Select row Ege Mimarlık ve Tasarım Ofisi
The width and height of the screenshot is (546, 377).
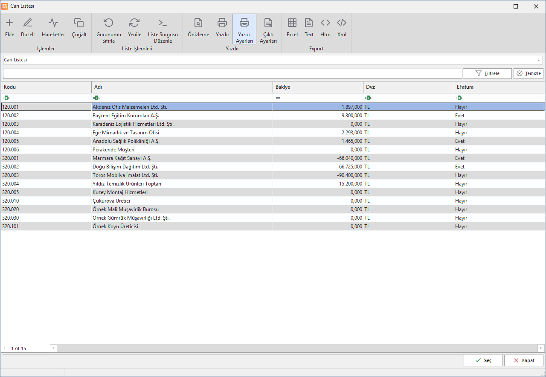pyautogui.click(x=273, y=133)
